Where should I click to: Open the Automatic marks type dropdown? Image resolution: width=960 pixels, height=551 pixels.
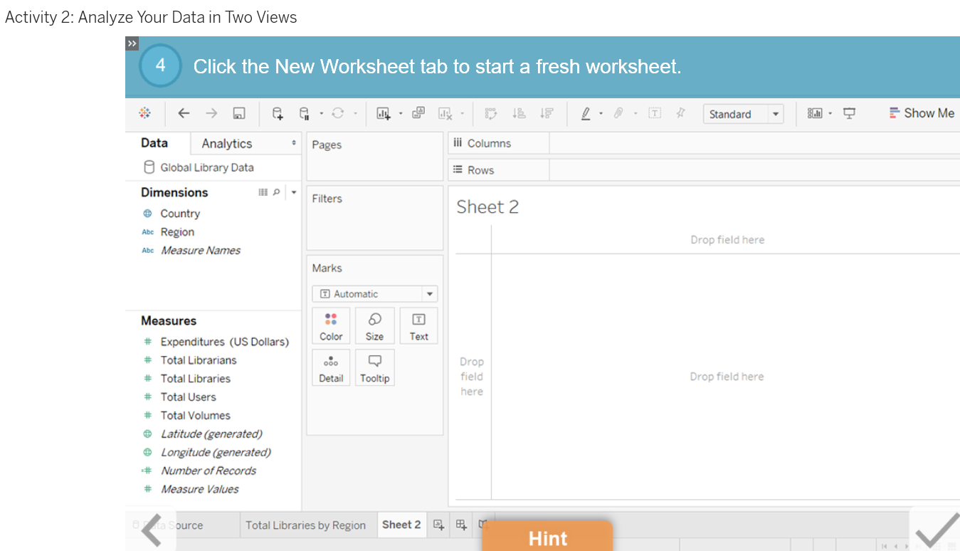[x=429, y=293]
